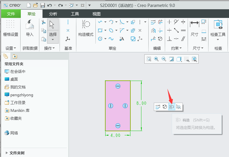
Task: Open the 文件 menu tab
Action: 11,14
